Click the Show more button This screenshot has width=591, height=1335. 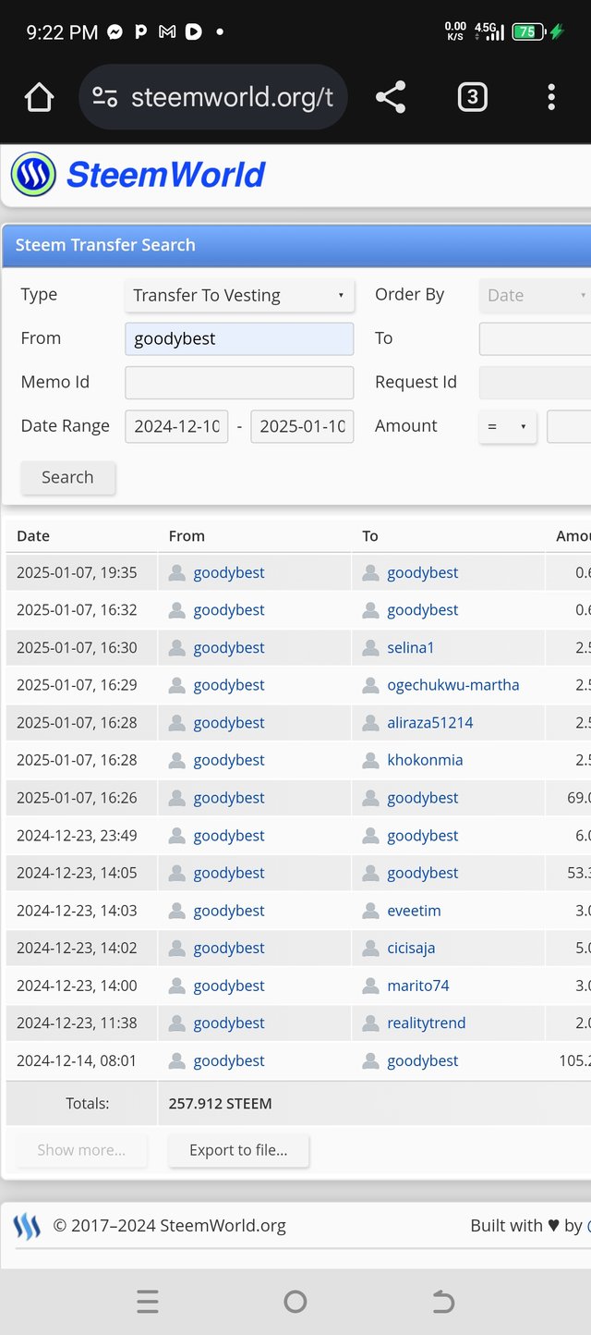click(81, 1150)
